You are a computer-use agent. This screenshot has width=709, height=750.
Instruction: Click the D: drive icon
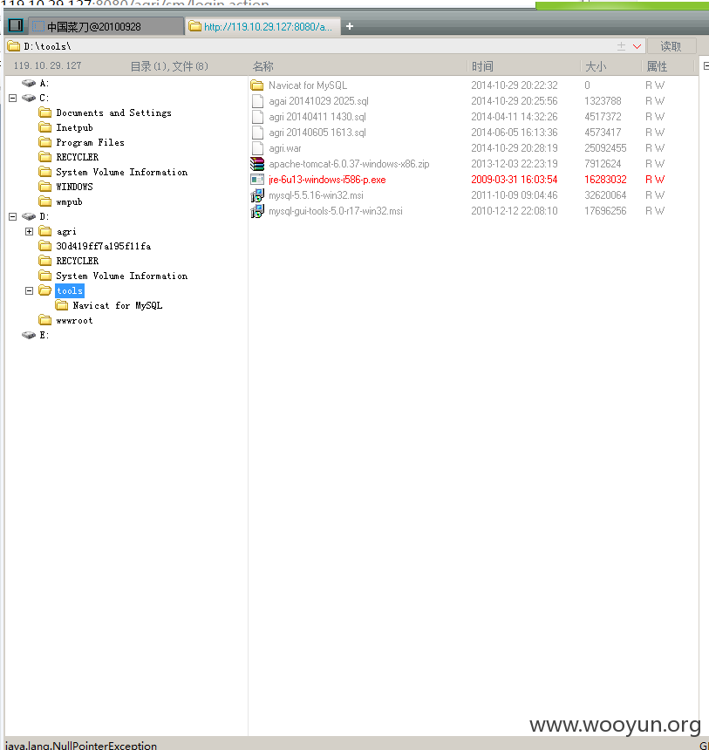(x=29, y=216)
